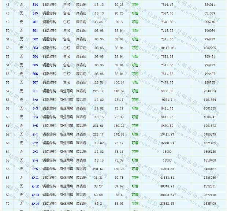Open unit 2-3 link
Screen dimensions: 227x211
[35, 152]
